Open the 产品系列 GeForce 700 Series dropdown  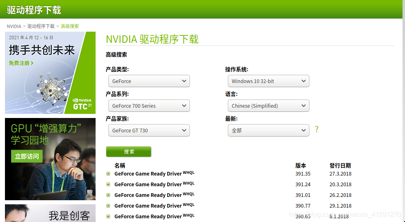(x=149, y=106)
